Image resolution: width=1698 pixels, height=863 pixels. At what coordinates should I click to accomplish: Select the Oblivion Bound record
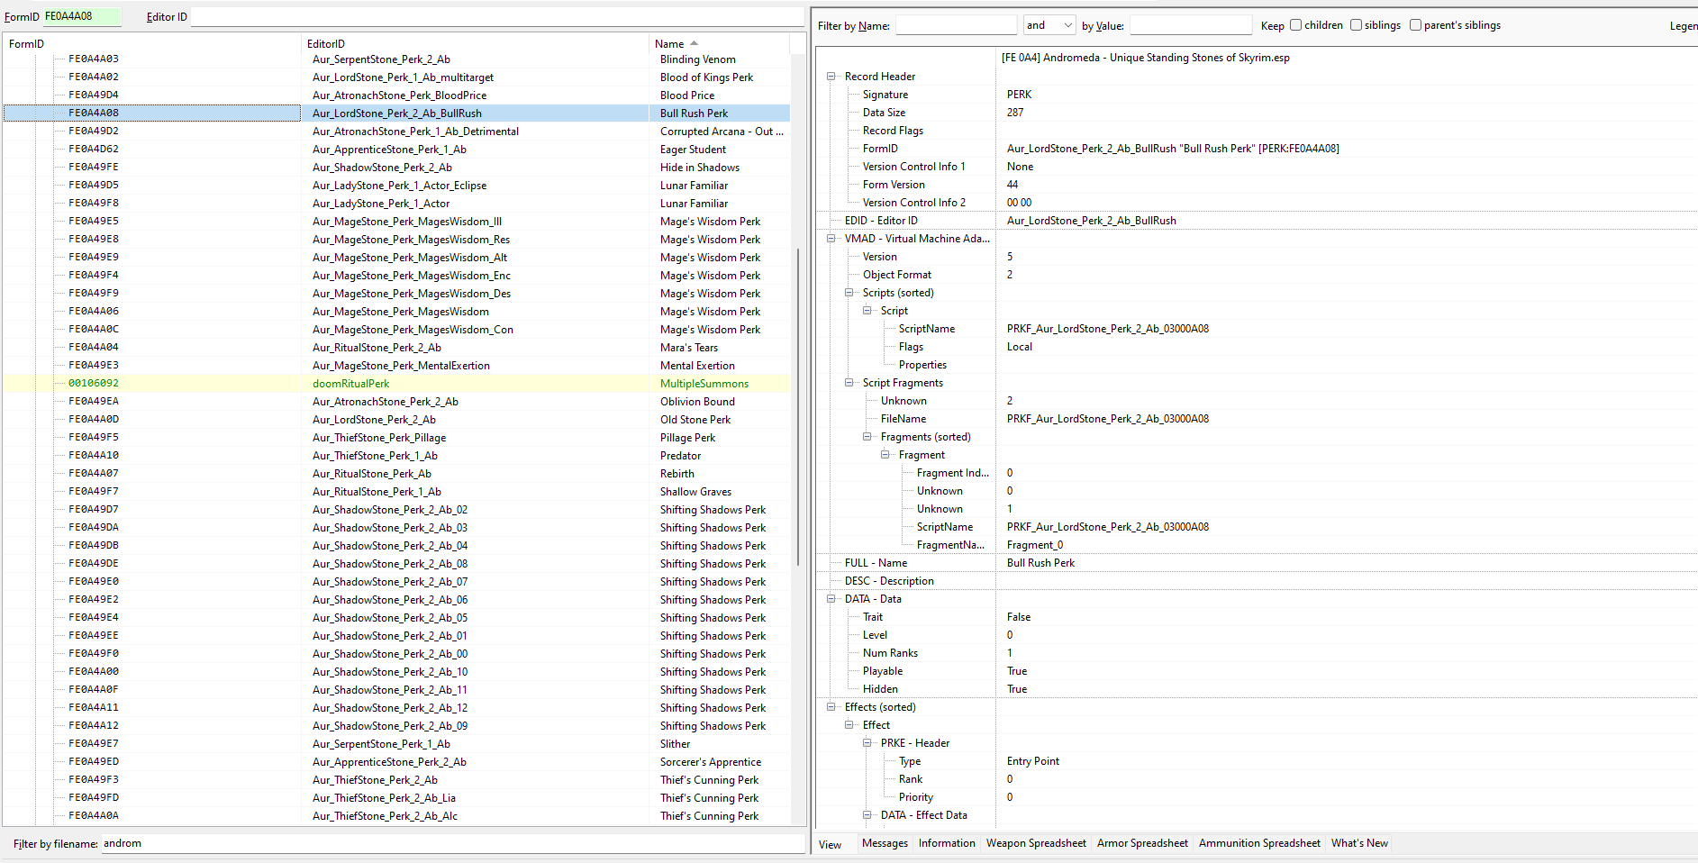[396, 402]
